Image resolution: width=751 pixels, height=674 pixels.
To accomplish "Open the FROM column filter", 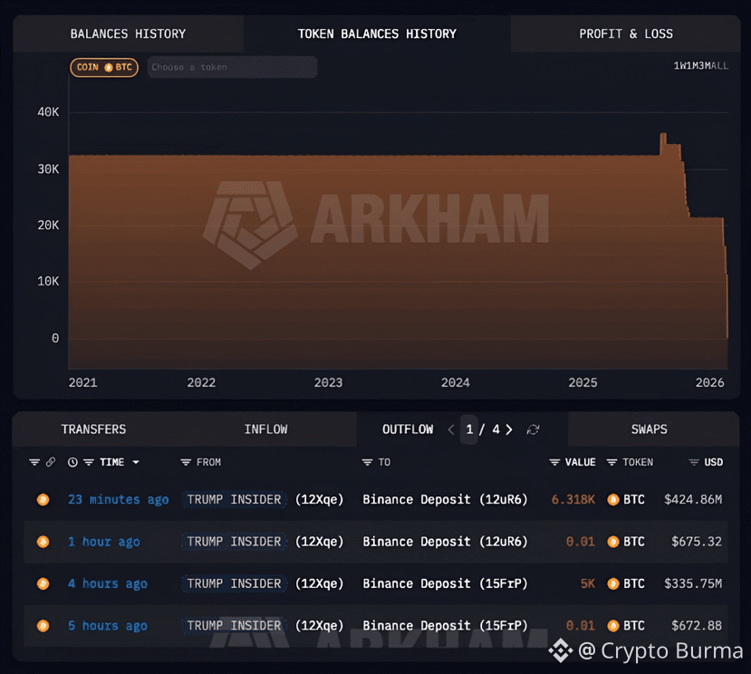I will (186, 462).
